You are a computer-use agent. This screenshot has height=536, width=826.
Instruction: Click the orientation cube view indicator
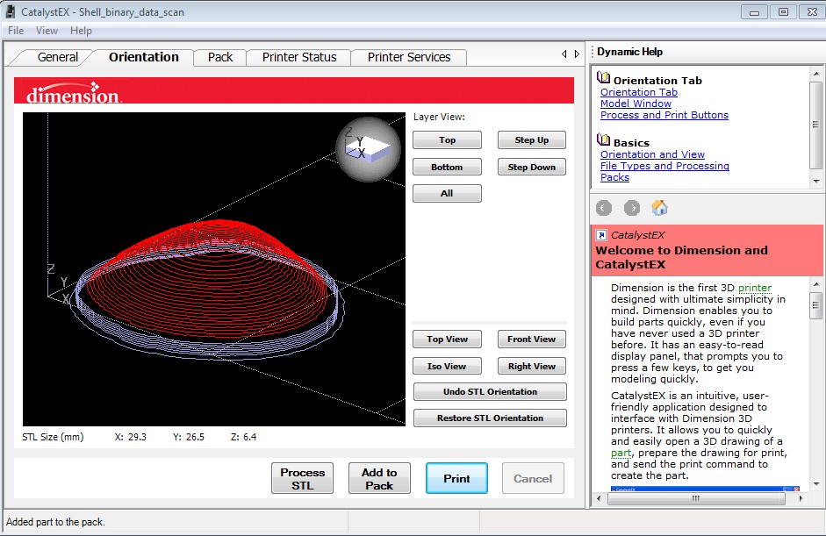(x=368, y=149)
